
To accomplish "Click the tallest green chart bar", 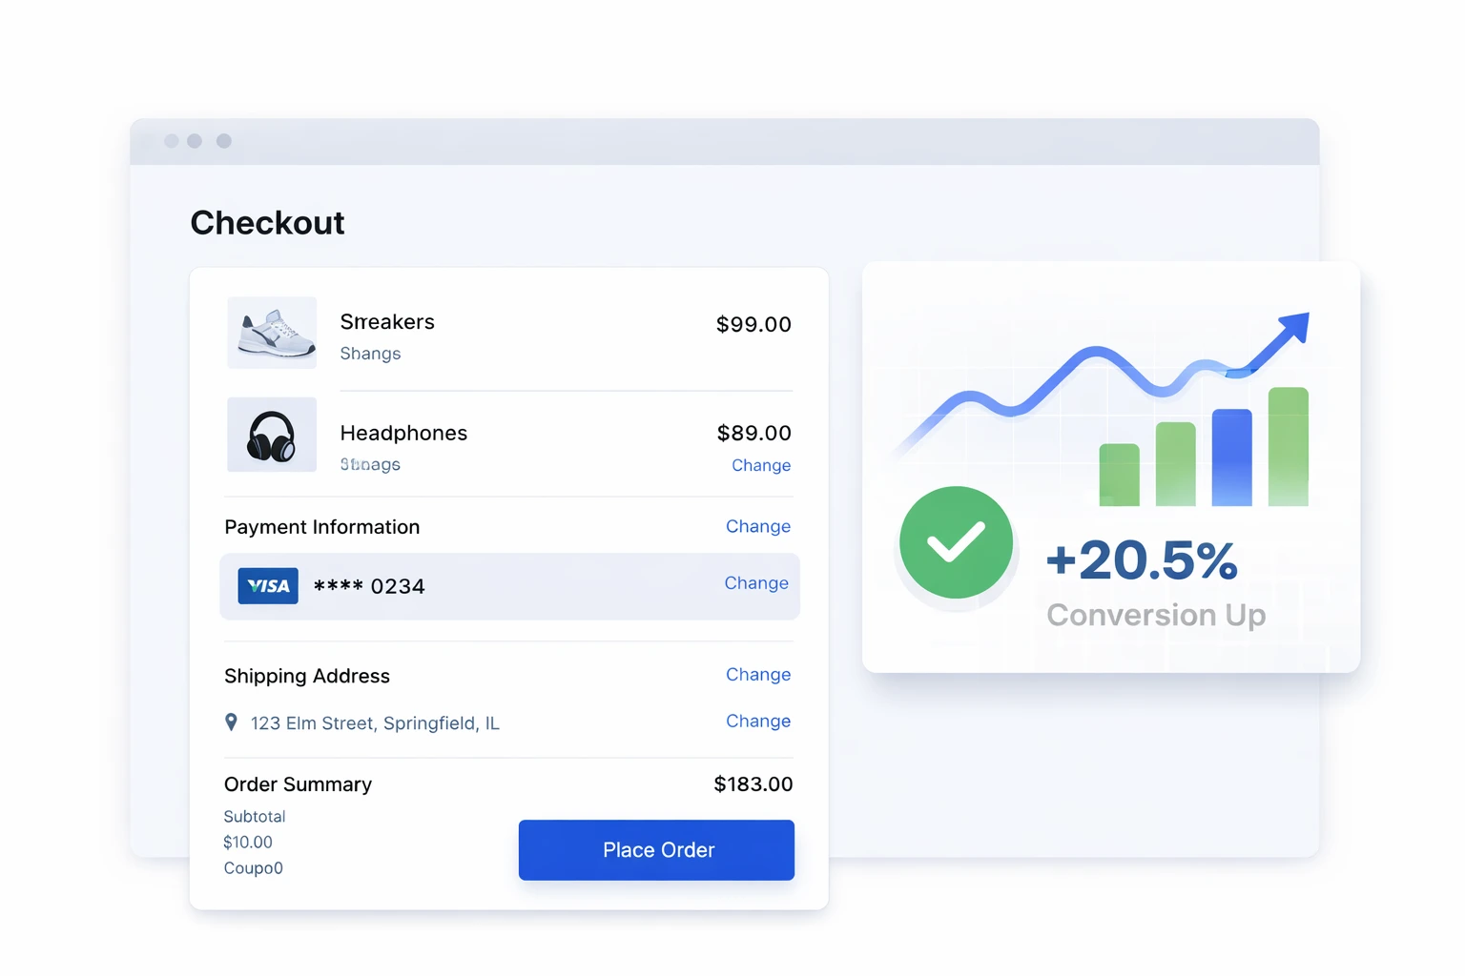I will click(x=1288, y=446).
